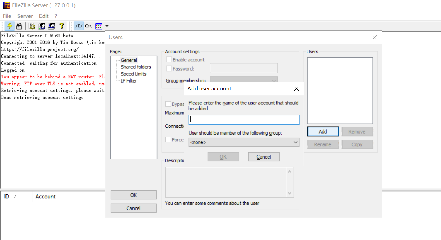The width and height of the screenshot is (441, 240).
Task: Click log line 'FileZilla Server 0.9.60 beta'
Action: [37, 36]
